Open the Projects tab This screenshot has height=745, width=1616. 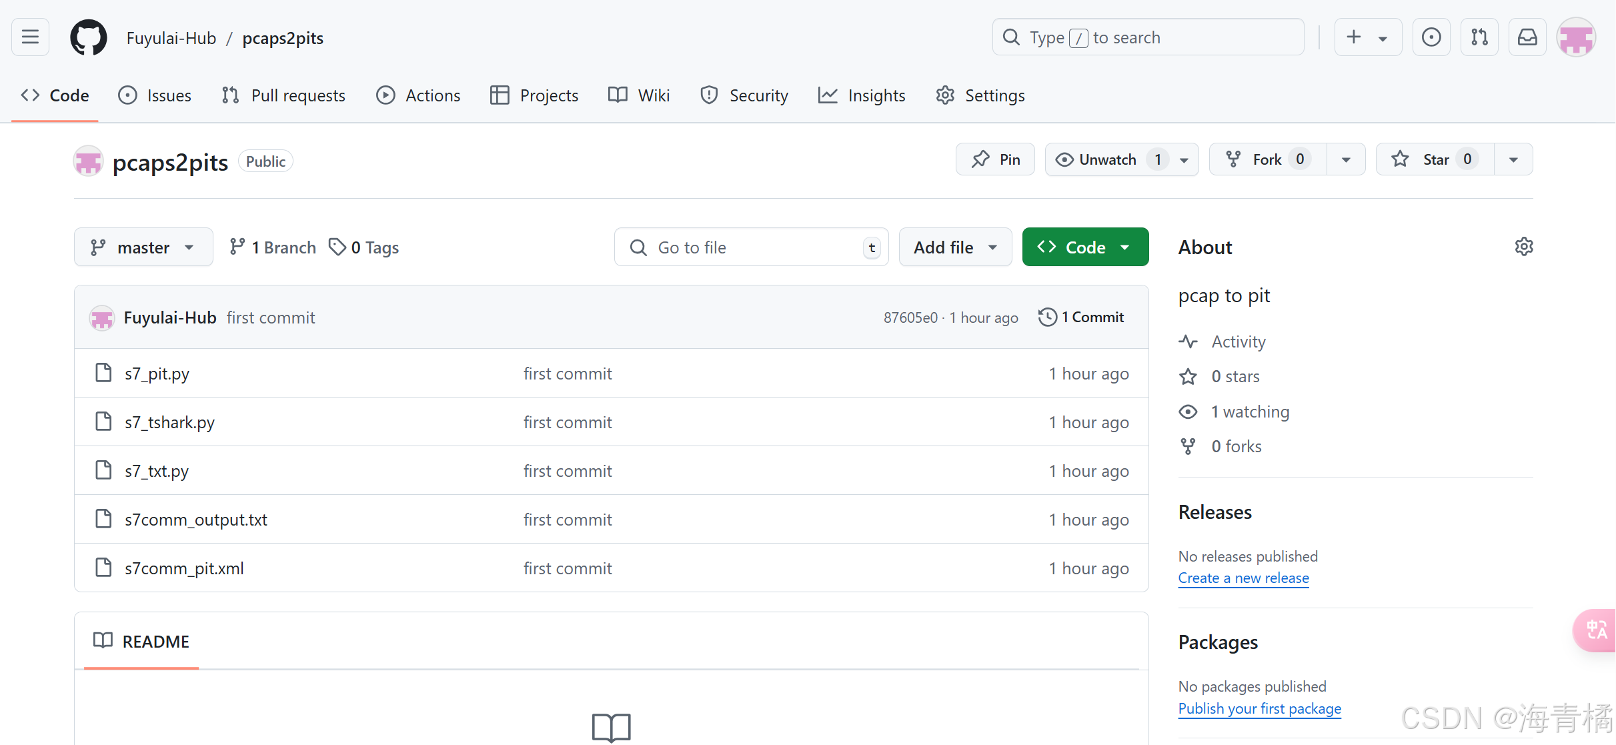click(534, 95)
